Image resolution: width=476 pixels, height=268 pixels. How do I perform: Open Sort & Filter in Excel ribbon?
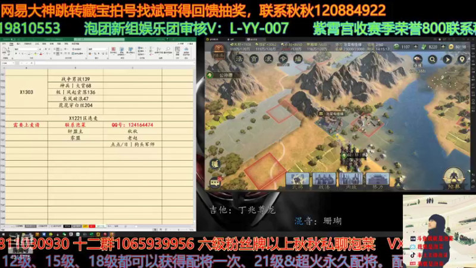pyautogui.click(x=159, y=51)
